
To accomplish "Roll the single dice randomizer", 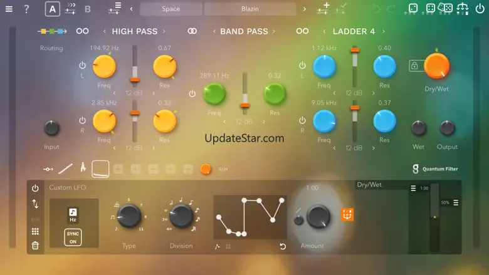I will point(413,8).
